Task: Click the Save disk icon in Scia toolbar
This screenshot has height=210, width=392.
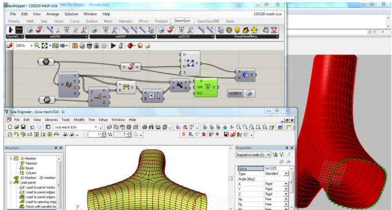Action: 23,127
